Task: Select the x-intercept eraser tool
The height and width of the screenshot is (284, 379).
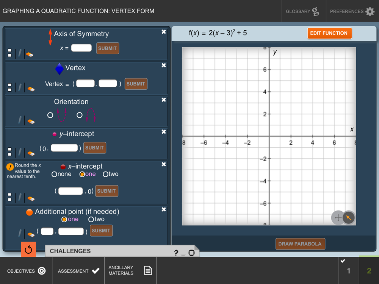Action: [31, 199]
